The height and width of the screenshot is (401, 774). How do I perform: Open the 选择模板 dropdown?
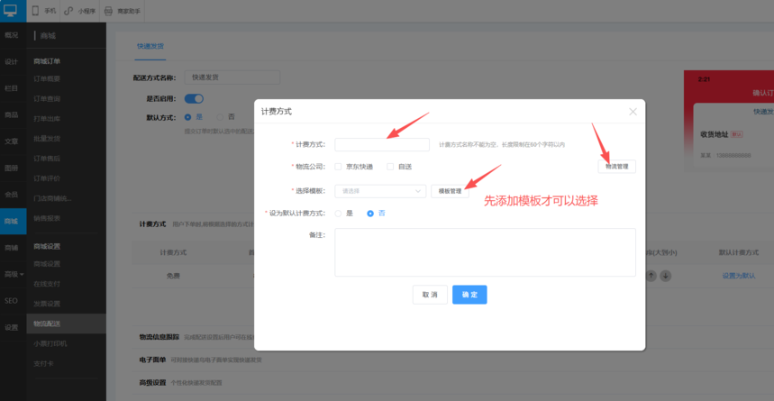[379, 191]
